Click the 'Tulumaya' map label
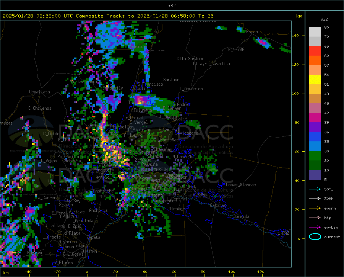Screen dimensions: 344x277 point(143,110)
